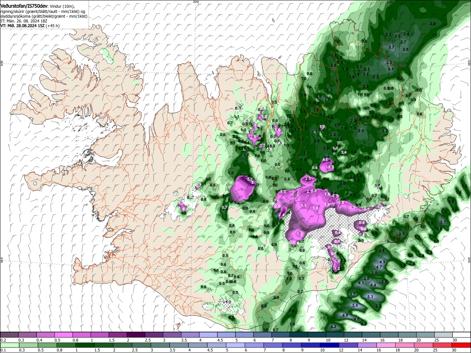Viewport: 471px width, 353px height.
Task: Click the bright red swatch ending the lower rain scale
Action: tap(461, 345)
